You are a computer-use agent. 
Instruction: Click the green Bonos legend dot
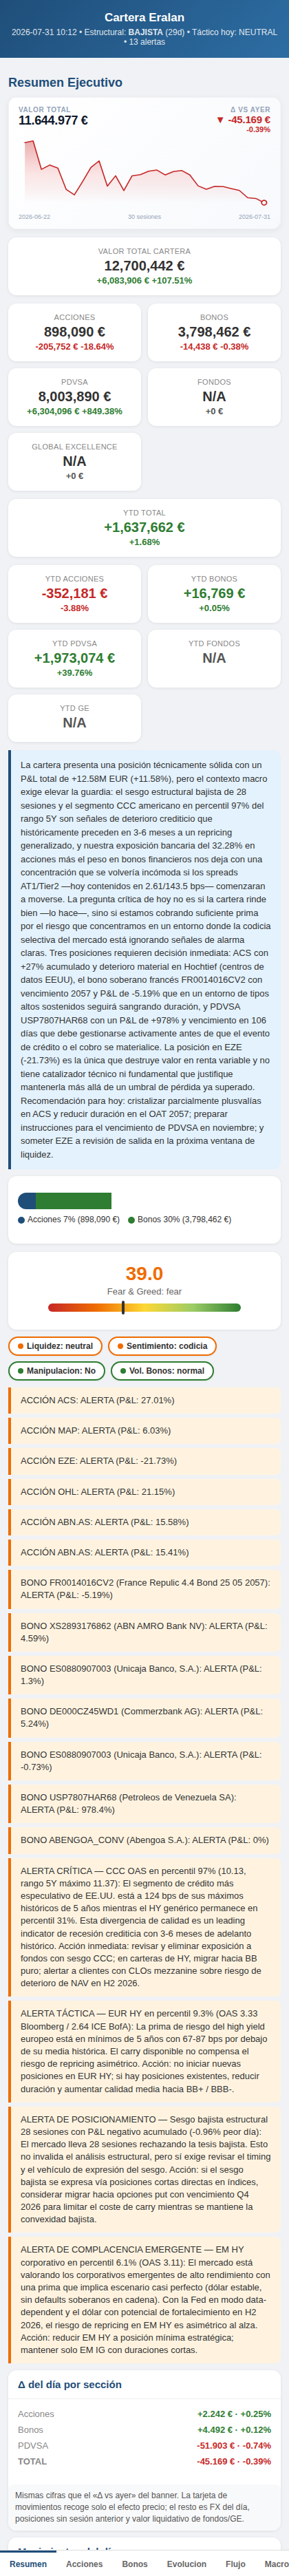tap(131, 1220)
